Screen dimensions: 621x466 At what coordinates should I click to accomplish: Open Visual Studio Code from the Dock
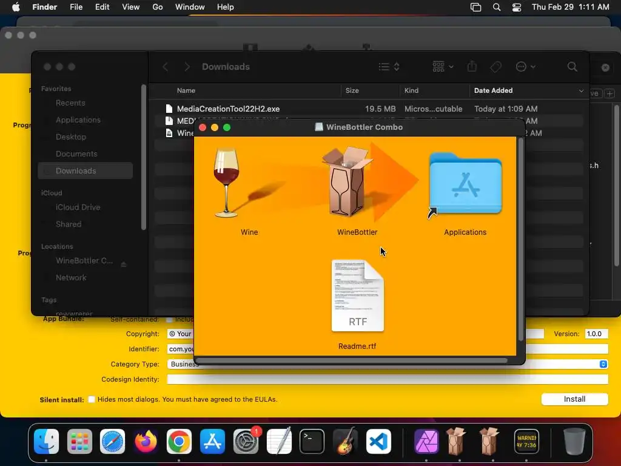tap(378, 442)
